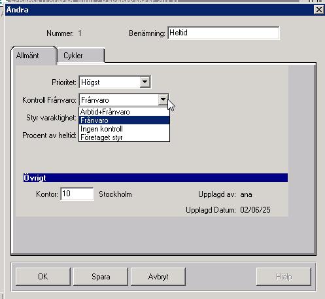Expand the Prioritet dropdown arrow
The width and height of the screenshot is (325, 299).
coord(145,82)
